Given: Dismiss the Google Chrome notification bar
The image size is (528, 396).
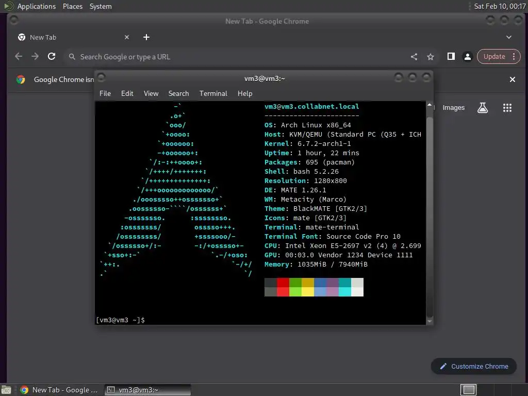Looking at the screenshot, I should [x=512, y=79].
